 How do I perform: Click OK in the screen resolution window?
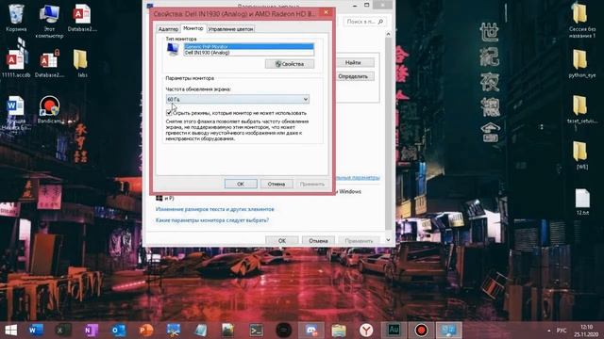282,241
